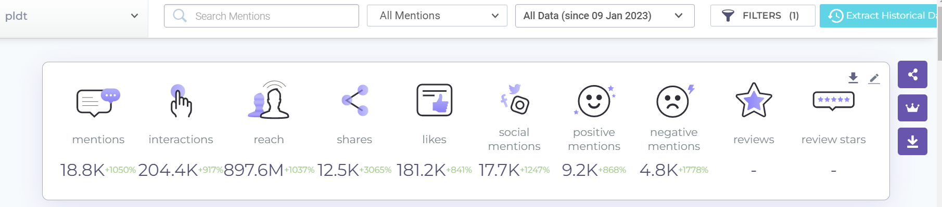This screenshot has width=942, height=207.
Task: Click the purple crown button
Action: 912,108
